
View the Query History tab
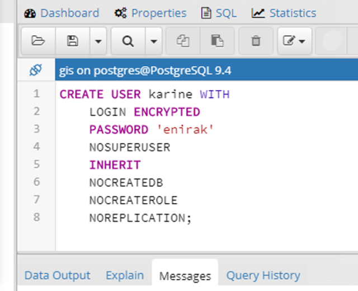263,275
